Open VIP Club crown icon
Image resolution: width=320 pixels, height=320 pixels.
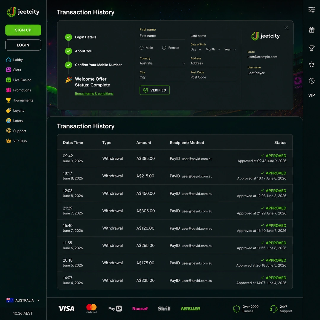(9, 141)
